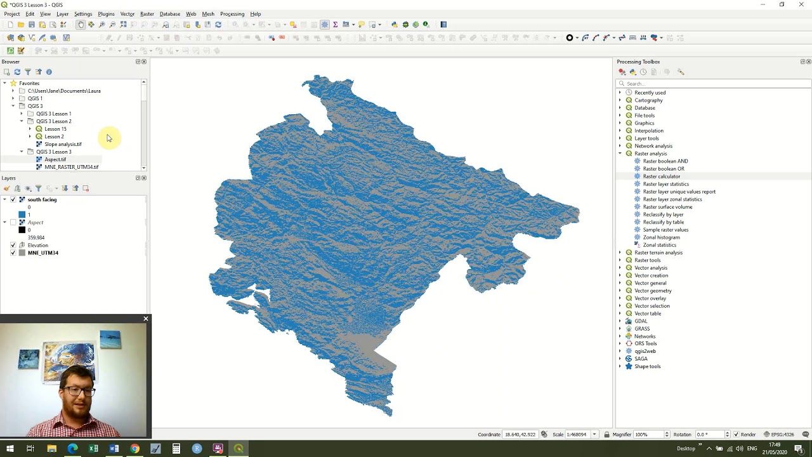Expand QGIS 3 Lesson 1 folder
The image size is (812, 457).
tap(21, 114)
